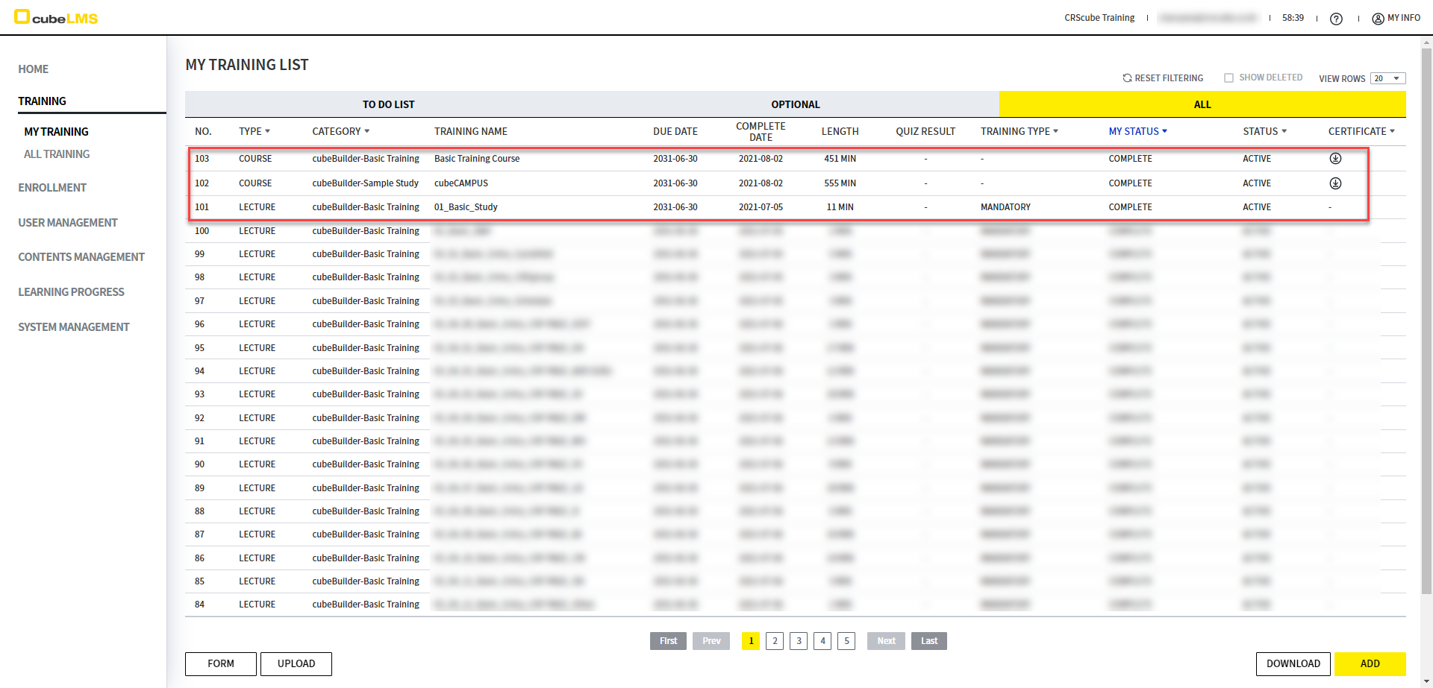Open My Info user profile icon

coord(1378,19)
